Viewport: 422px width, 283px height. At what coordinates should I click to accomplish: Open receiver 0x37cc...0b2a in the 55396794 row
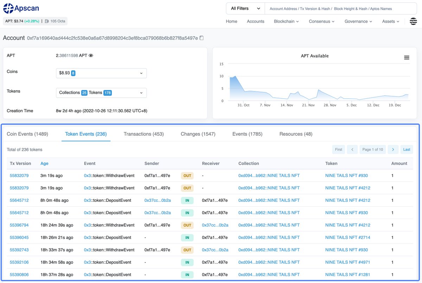click(215, 225)
